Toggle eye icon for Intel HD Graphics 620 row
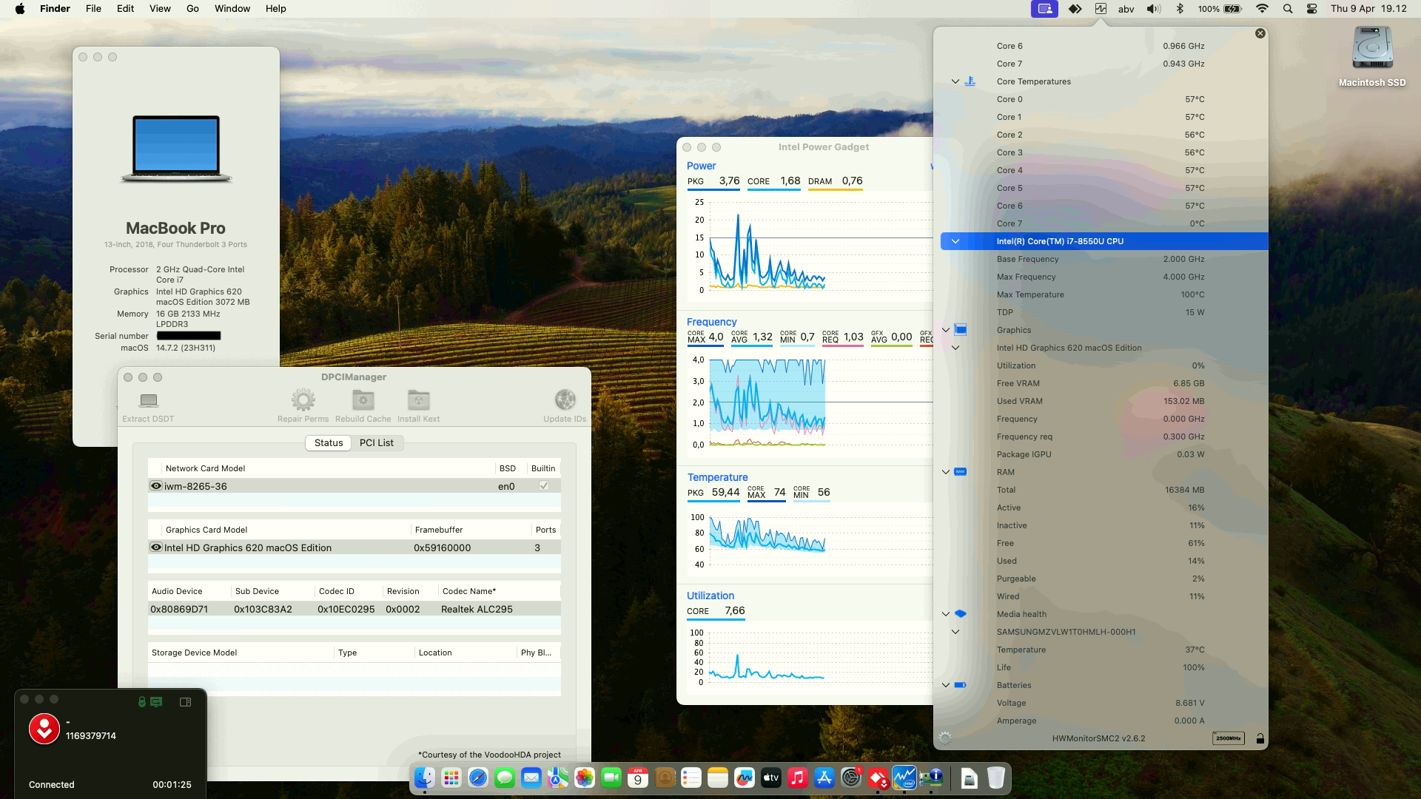1421x799 pixels. click(156, 547)
